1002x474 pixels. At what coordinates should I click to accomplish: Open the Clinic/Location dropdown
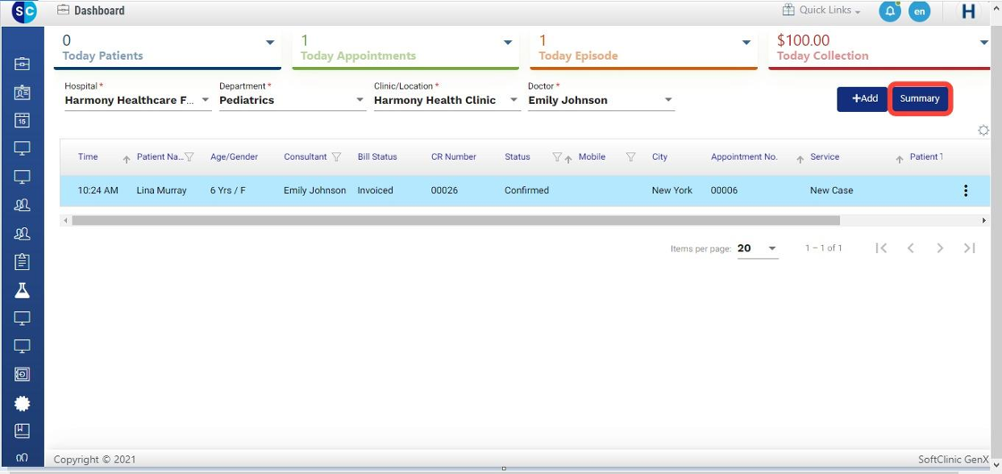tap(447, 100)
